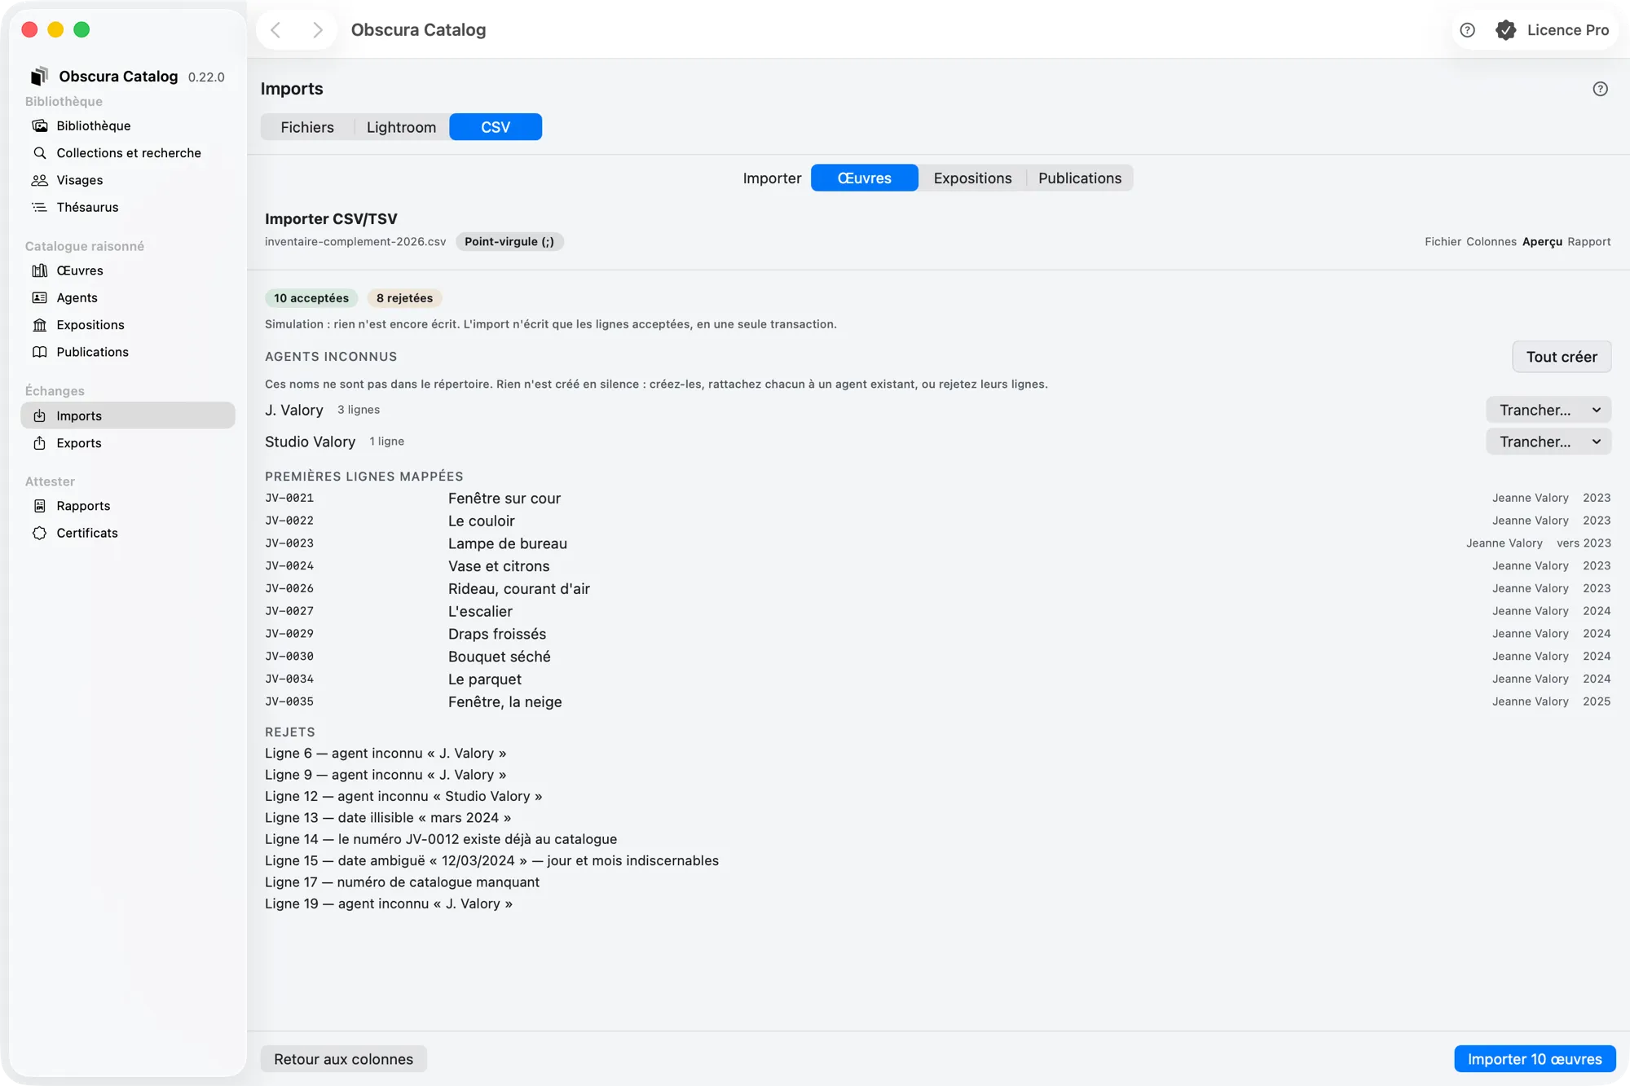
Task: Go to the Fichier step
Action: point(1443,242)
